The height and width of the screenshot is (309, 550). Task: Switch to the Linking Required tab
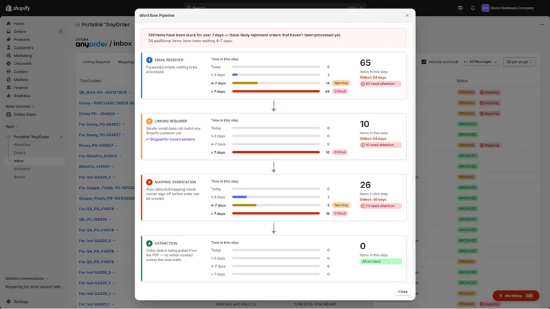pos(96,62)
